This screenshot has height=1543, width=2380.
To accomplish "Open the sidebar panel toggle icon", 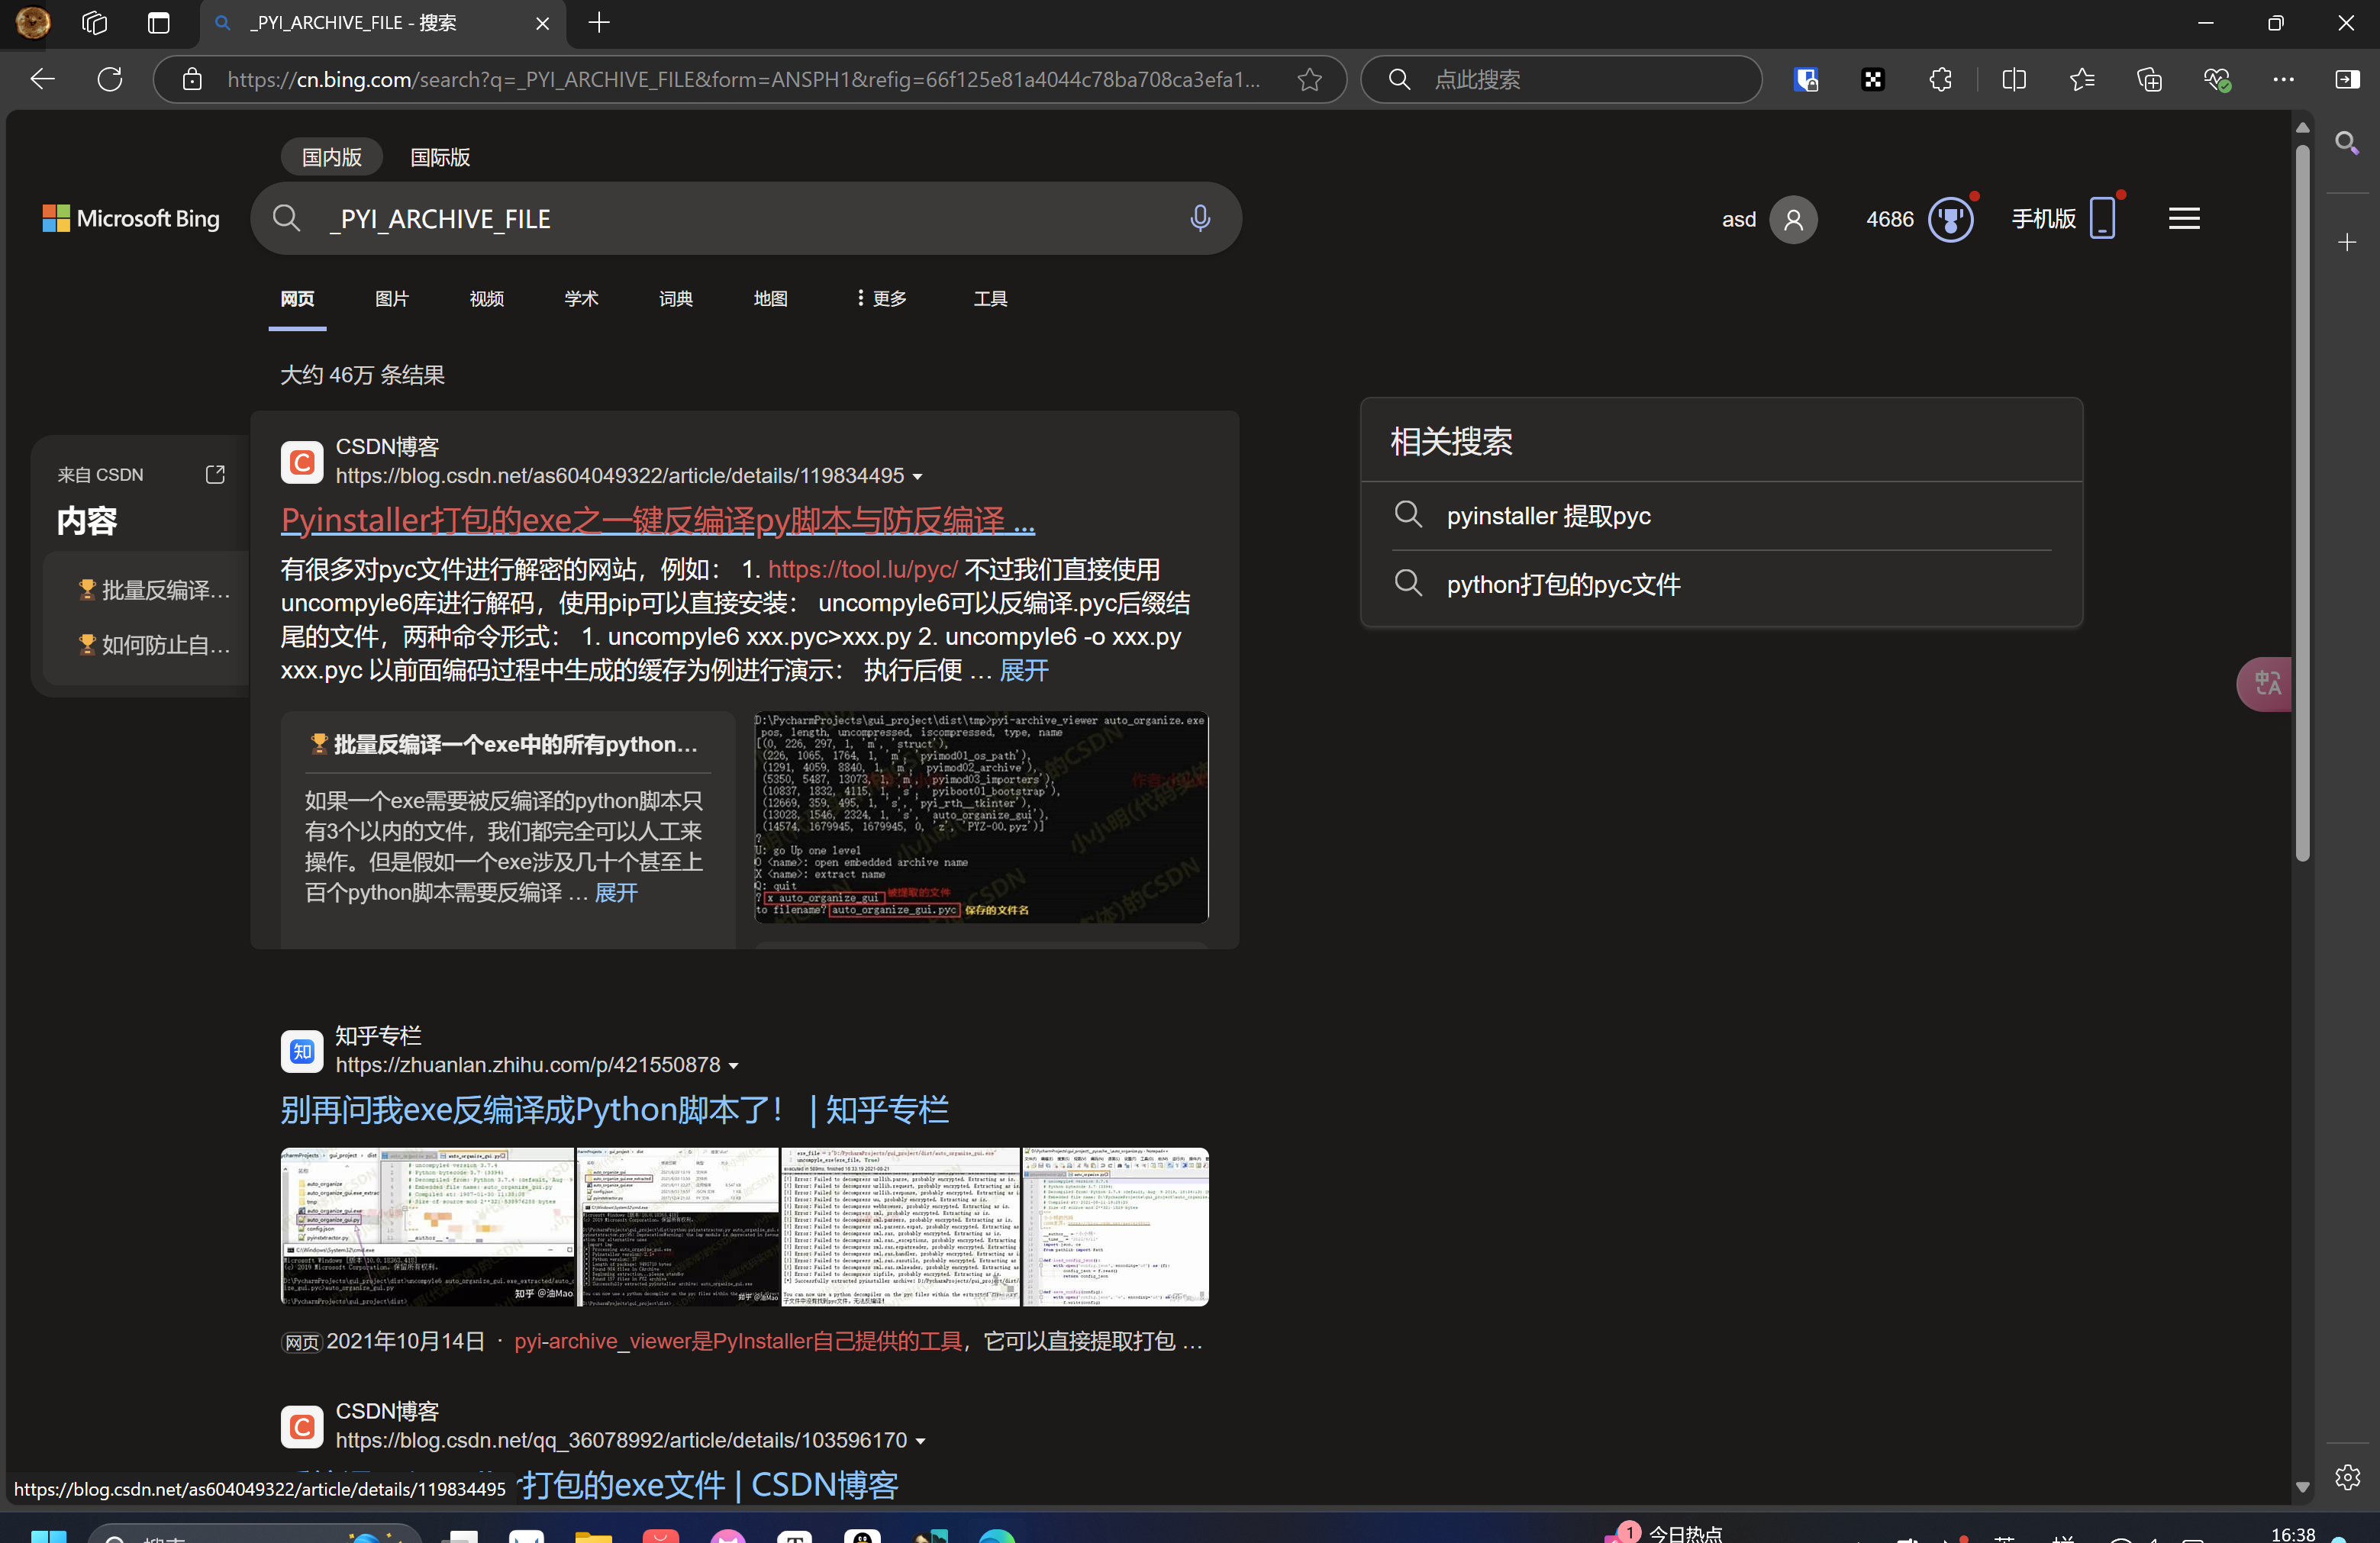I will tap(2347, 80).
